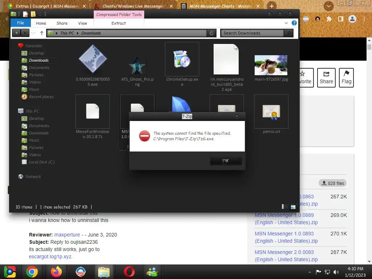Open volume control in system tray
This screenshot has height=279, width=372.
point(336,272)
